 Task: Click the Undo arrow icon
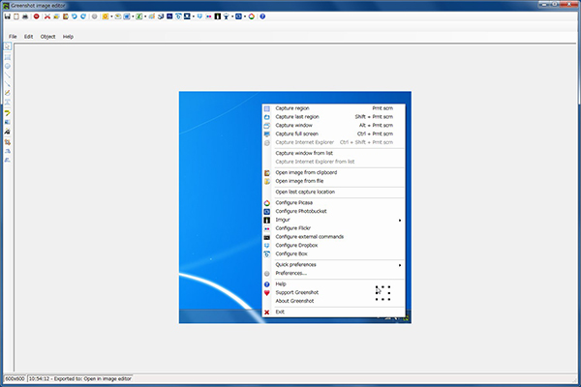click(x=75, y=16)
